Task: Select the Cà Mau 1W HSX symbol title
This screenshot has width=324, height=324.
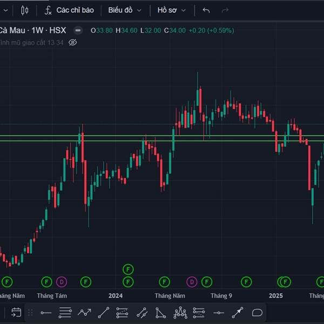Action: click(32, 30)
